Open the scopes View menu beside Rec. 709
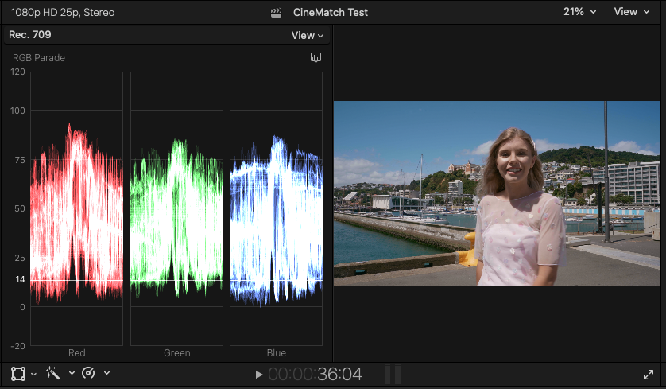 308,35
